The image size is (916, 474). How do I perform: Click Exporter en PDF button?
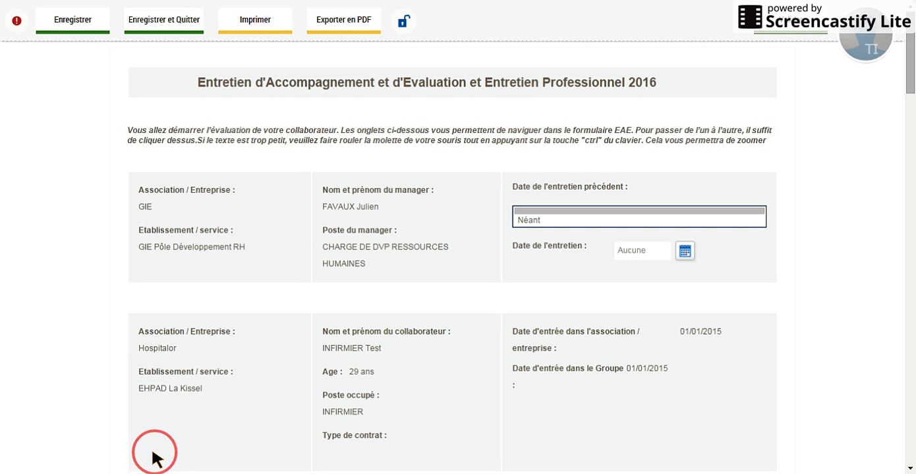[344, 20]
